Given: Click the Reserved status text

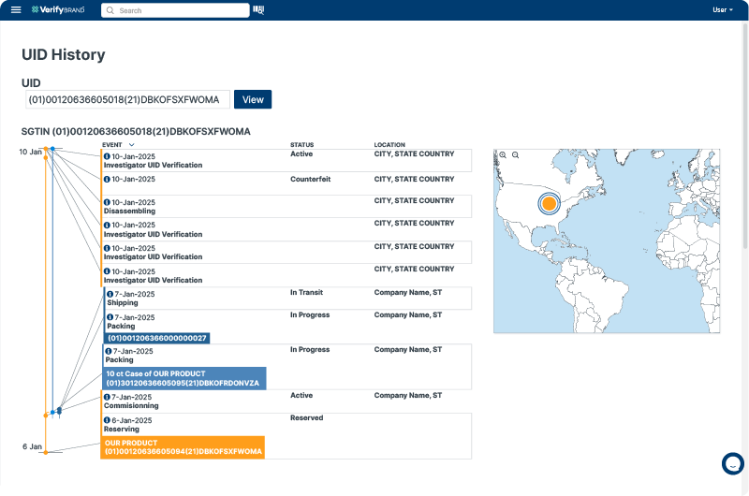Looking at the screenshot, I should point(307,417).
